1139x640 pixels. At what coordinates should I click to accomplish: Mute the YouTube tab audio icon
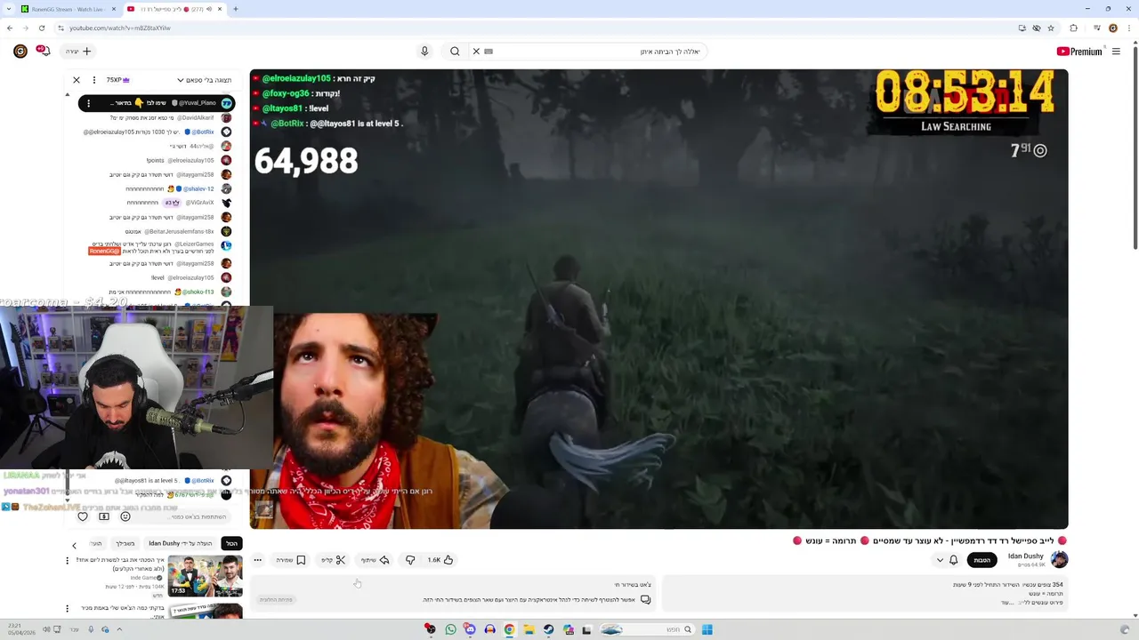pos(209,9)
